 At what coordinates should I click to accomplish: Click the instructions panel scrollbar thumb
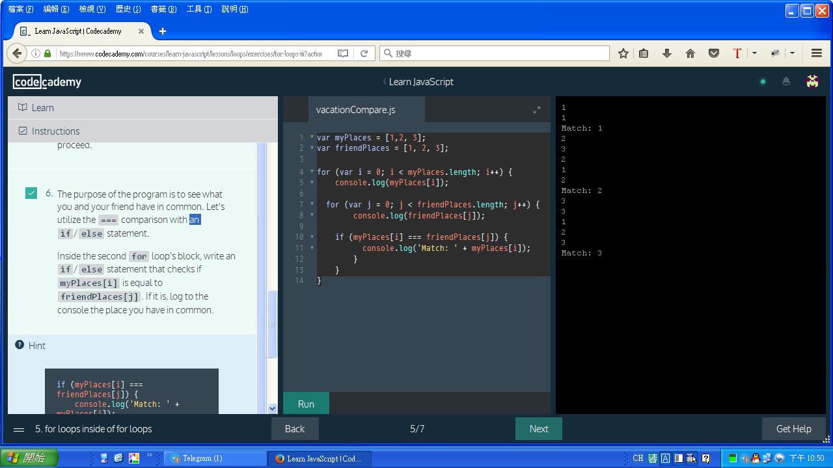(x=272, y=324)
